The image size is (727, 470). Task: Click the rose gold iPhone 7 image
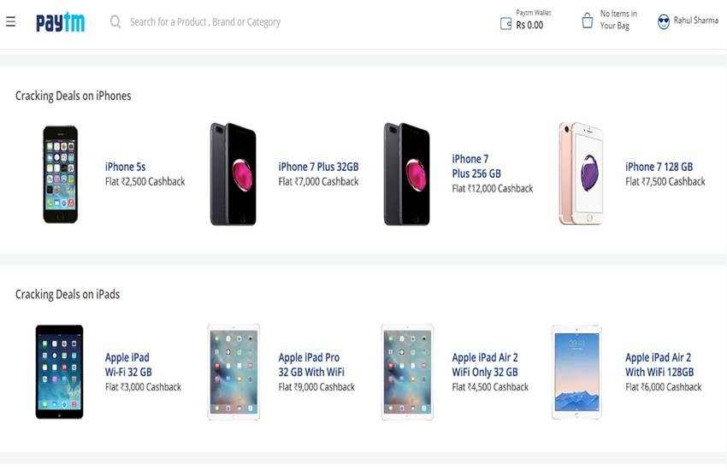pos(581,173)
